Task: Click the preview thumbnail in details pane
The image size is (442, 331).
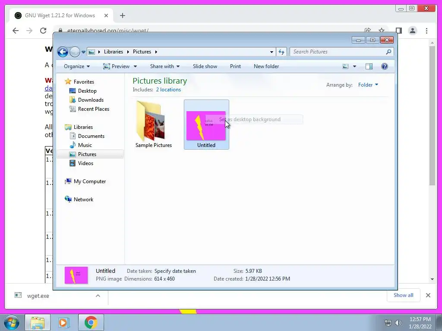Action: (76, 275)
